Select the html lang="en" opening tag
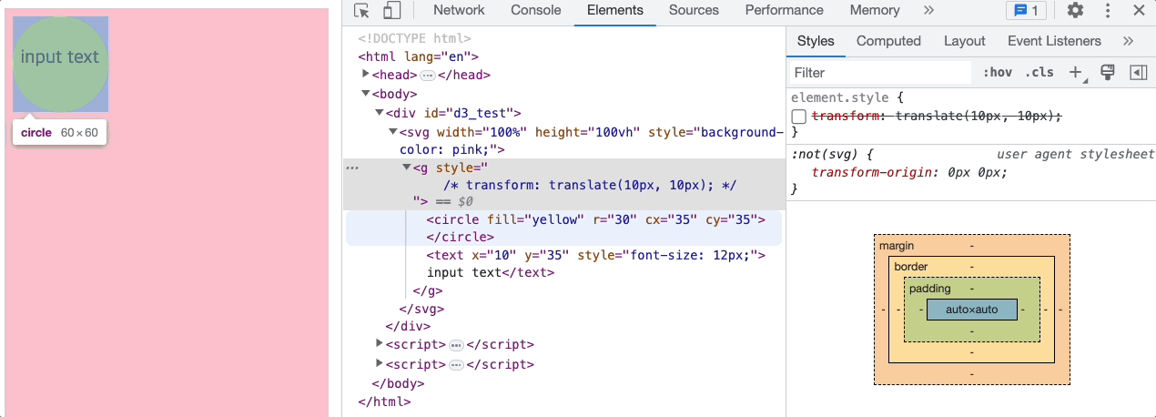This screenshot has width=1156, height=417. 418,56
